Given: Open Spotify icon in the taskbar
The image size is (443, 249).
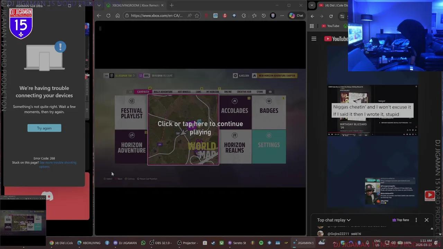Looking at the screenshot, I should pos(261,243).
